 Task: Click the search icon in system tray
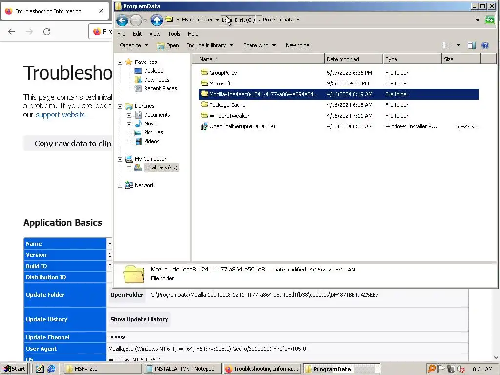432,369
